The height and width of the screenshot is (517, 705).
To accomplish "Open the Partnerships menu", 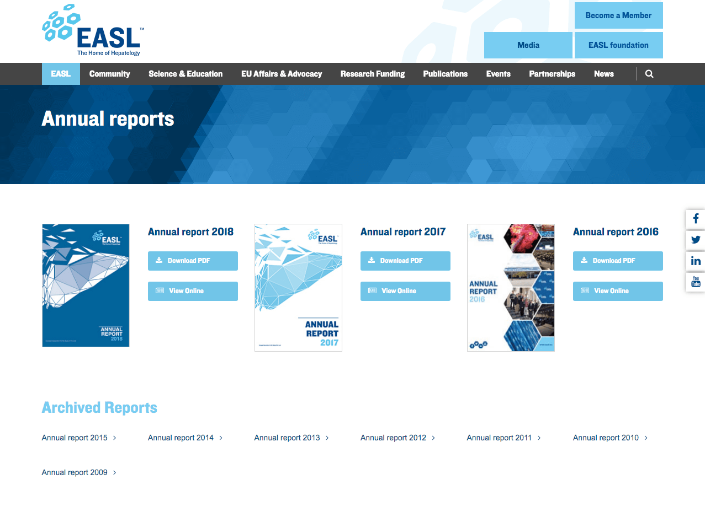I will coord(552,74).
